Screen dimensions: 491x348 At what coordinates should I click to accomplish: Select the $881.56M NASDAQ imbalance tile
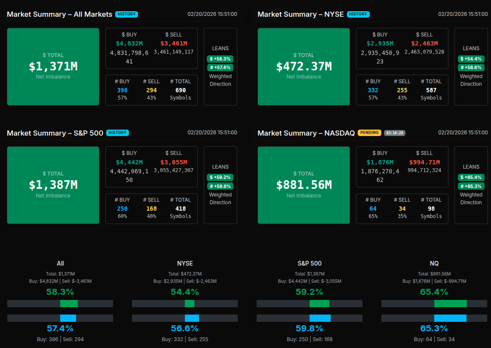click(x=304, y=185)
